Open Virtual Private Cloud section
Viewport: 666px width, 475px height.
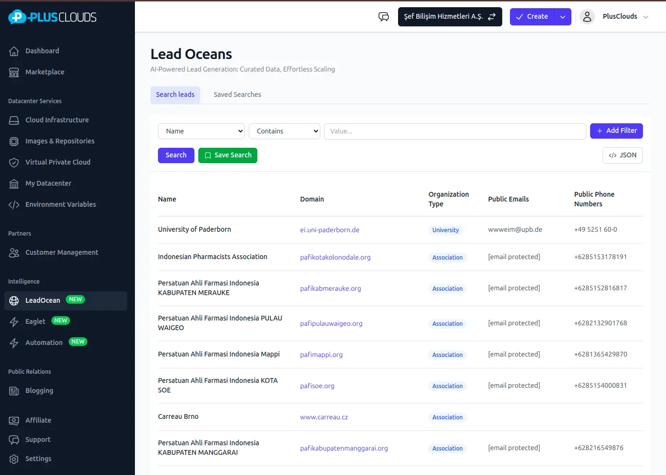tap(58, 162)
